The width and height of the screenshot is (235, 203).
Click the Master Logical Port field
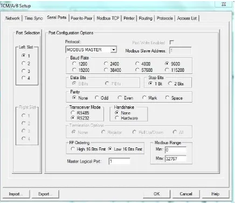[x=119, y=161]
